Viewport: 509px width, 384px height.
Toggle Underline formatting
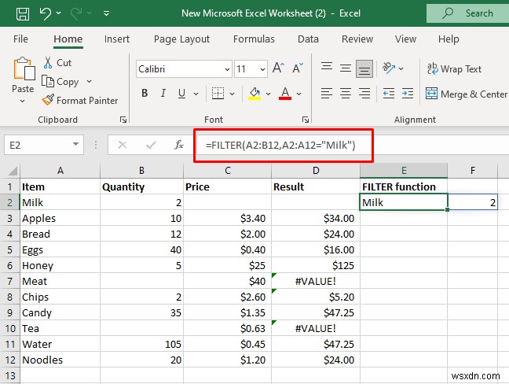(181, 94)
